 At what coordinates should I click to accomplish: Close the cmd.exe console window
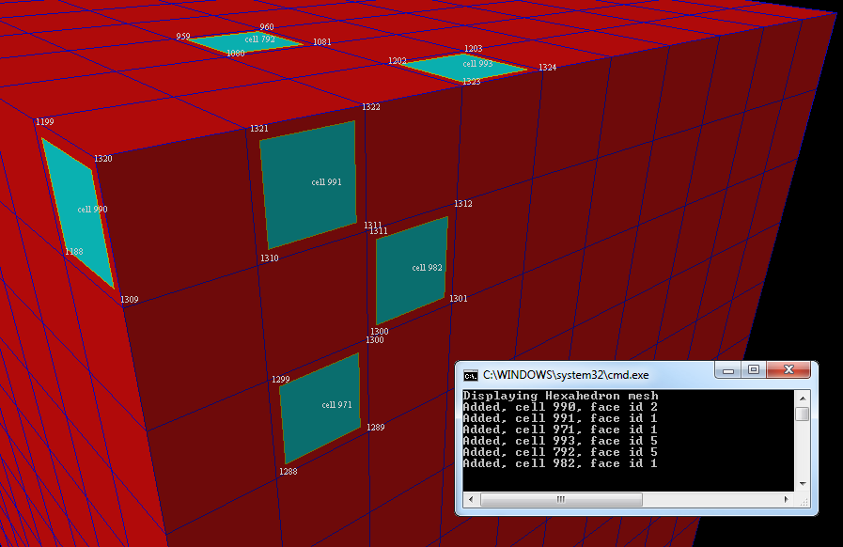click(789, 370)
